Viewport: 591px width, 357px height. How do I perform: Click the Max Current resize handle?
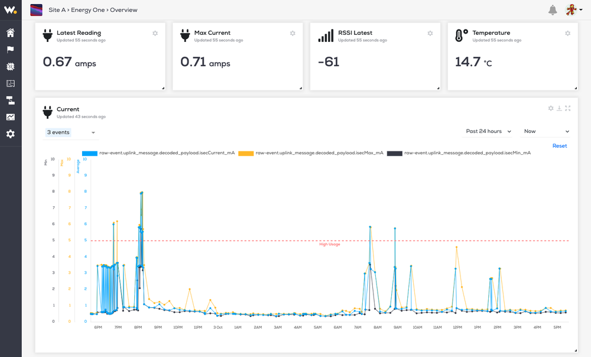(x=301, y=88)
